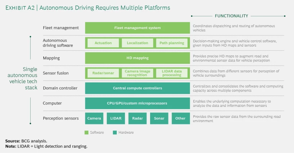
Task: Click the Radar sensor box
Action: [137, 118]
